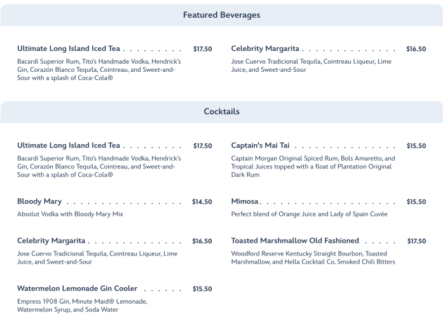
Task: Click the Bloody Mary $14.50 price
Action: click(202, 202)
